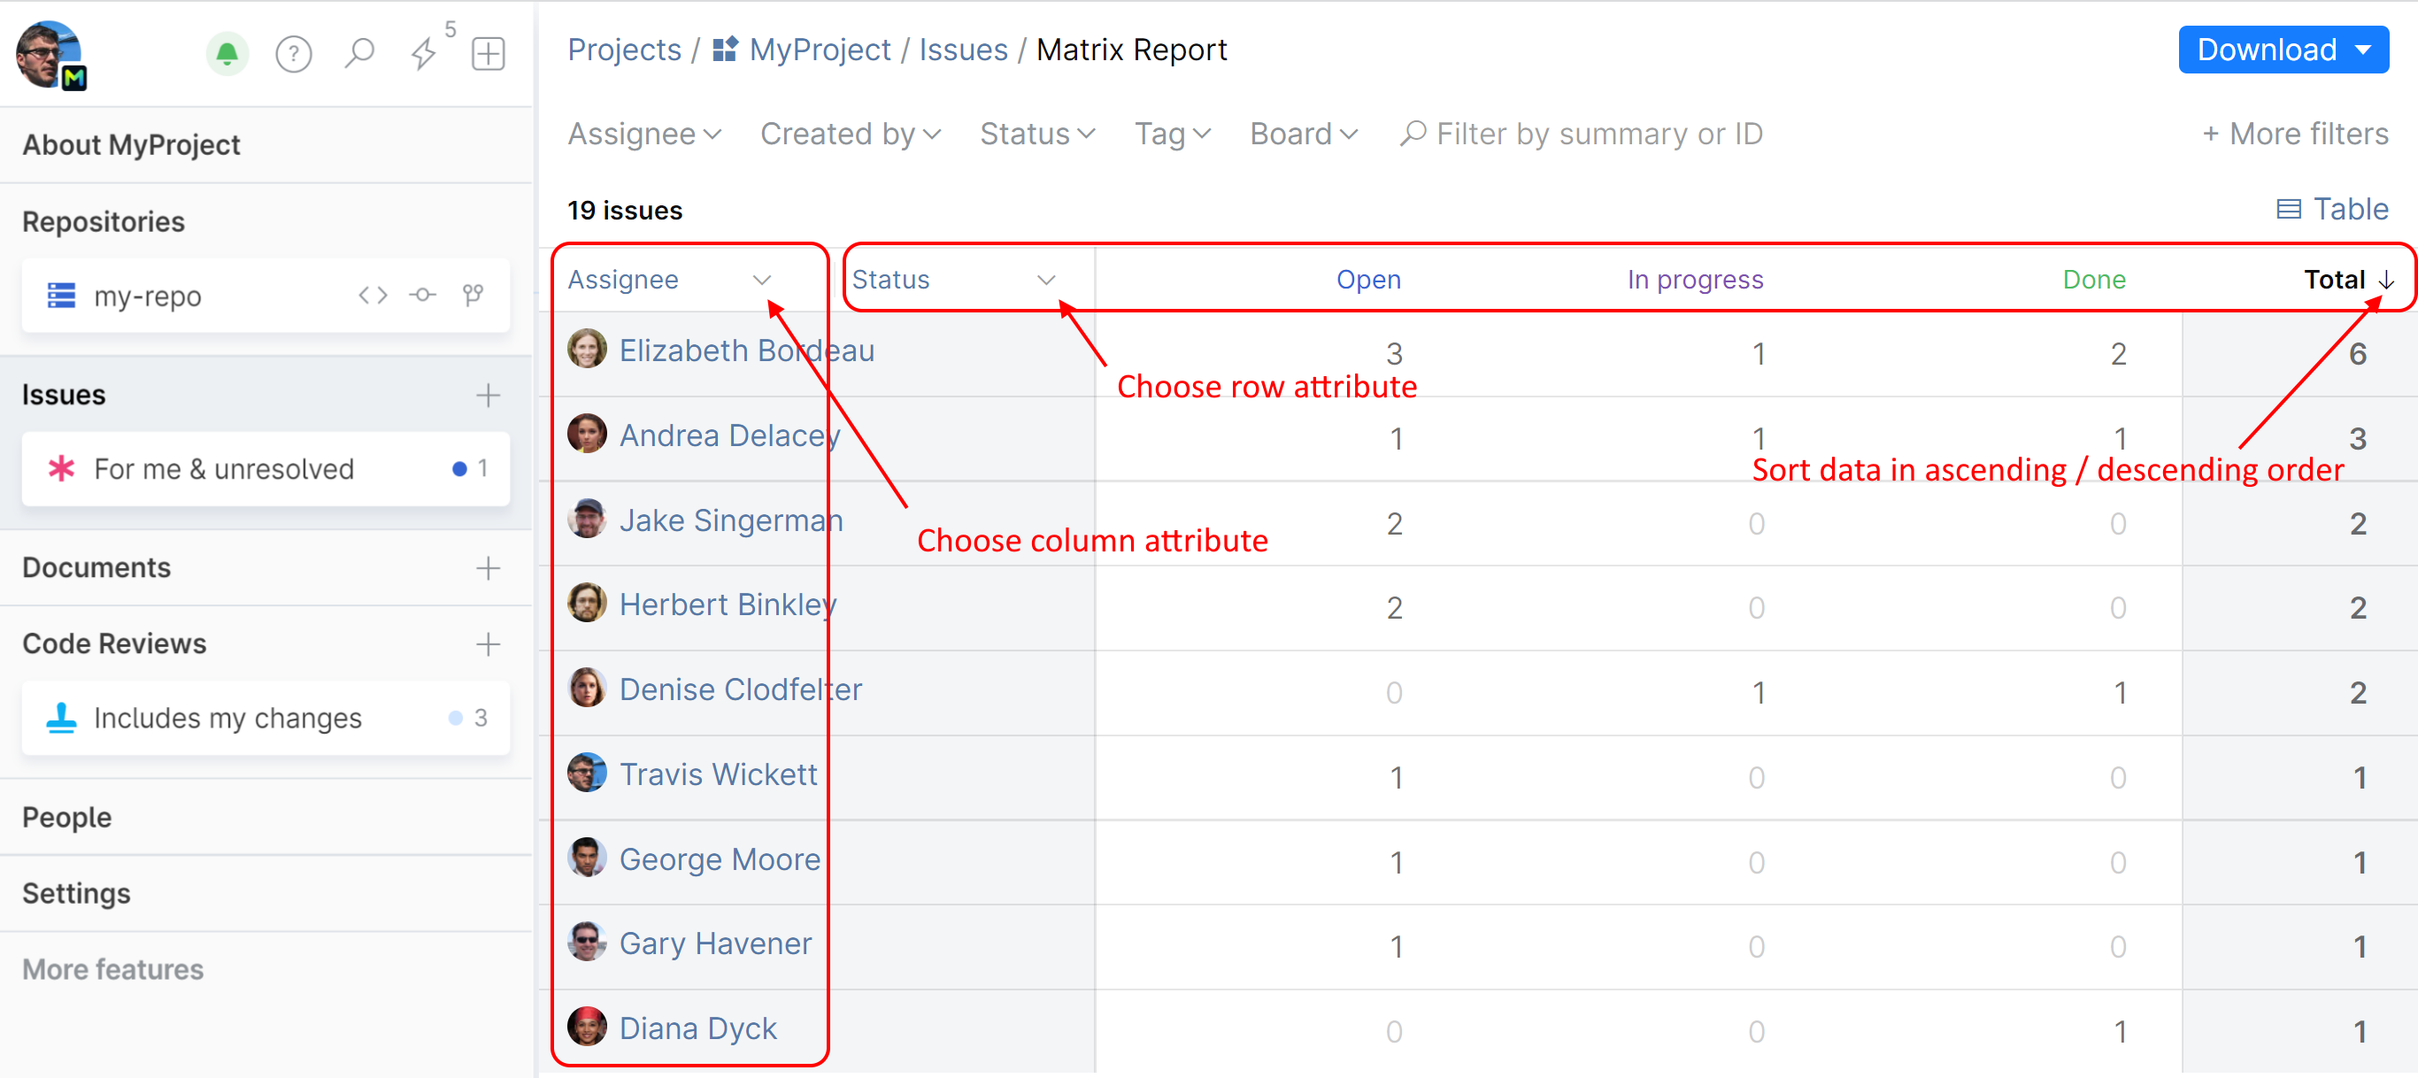Screen dimensions: 2418x1078
Task: Open the lightning bolt quick actions icon
Action: pos(424,53)
